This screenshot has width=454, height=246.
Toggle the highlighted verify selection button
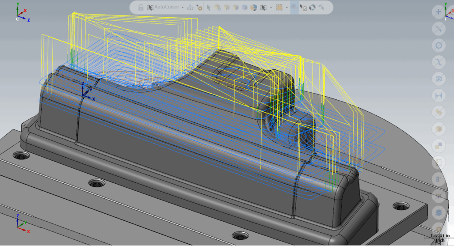pos(294,8)
